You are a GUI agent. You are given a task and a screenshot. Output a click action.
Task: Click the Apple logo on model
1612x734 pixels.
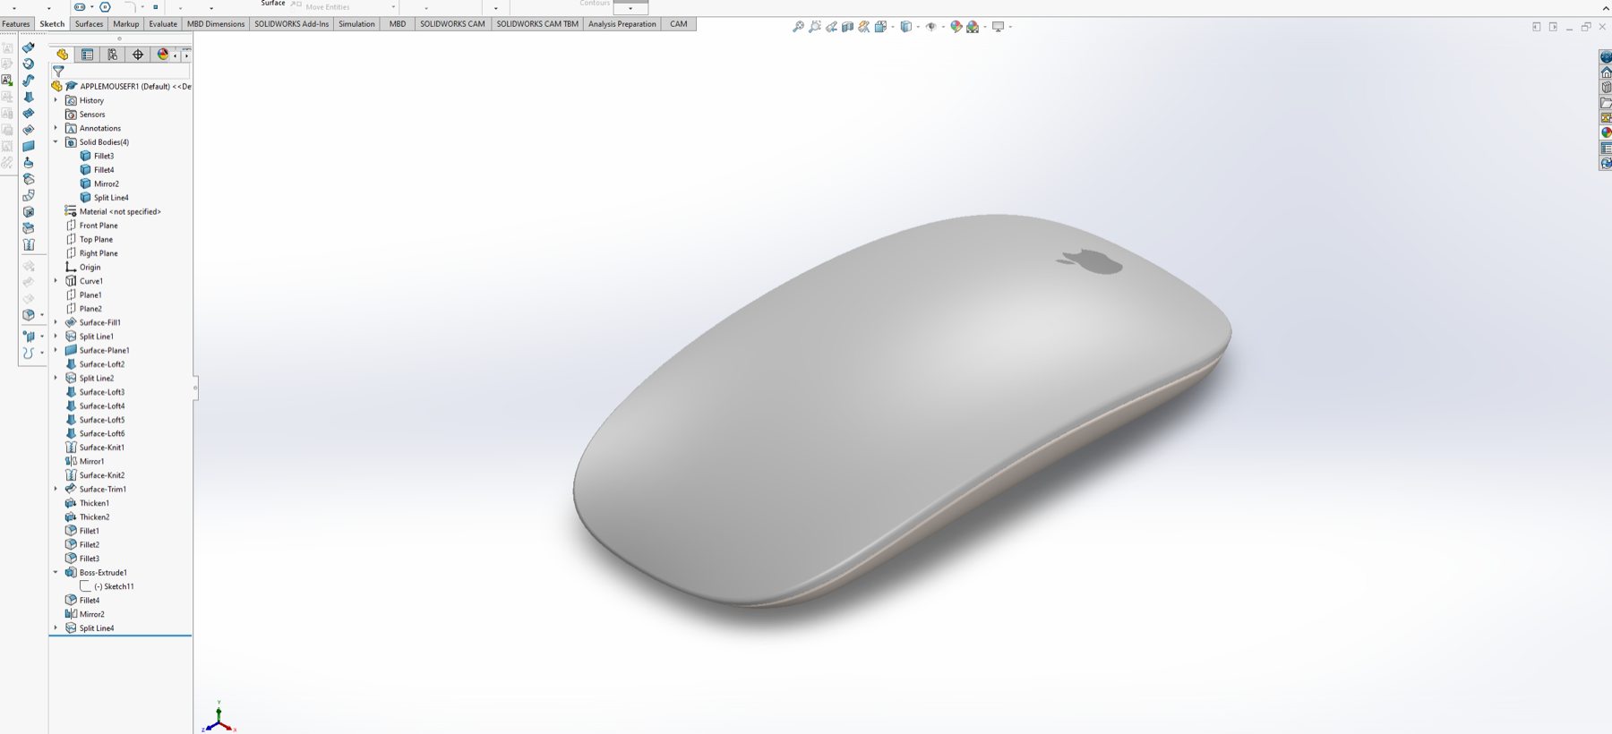[x=1090, y=260]
